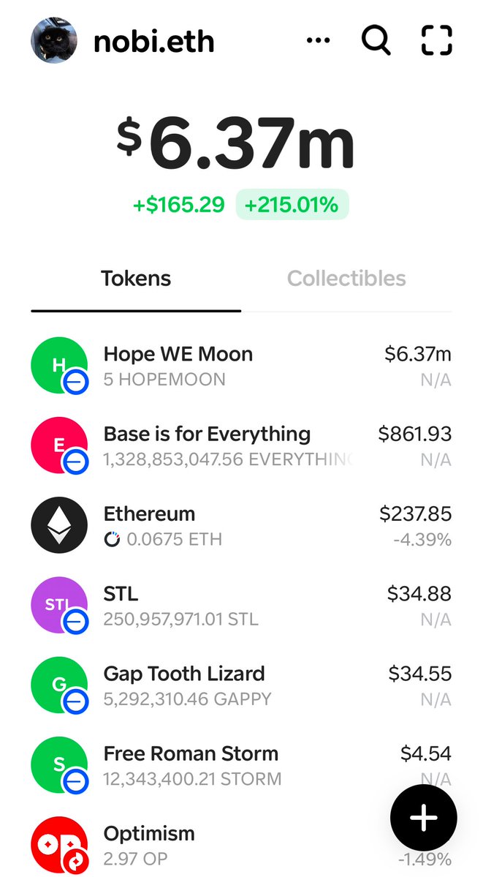Switch to the Collectibles tab

tap(346, 279)
